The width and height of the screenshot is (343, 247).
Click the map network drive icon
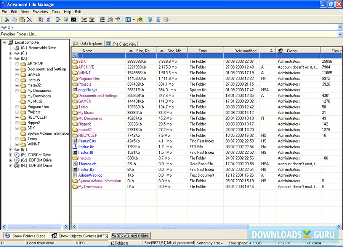[84, 19]
